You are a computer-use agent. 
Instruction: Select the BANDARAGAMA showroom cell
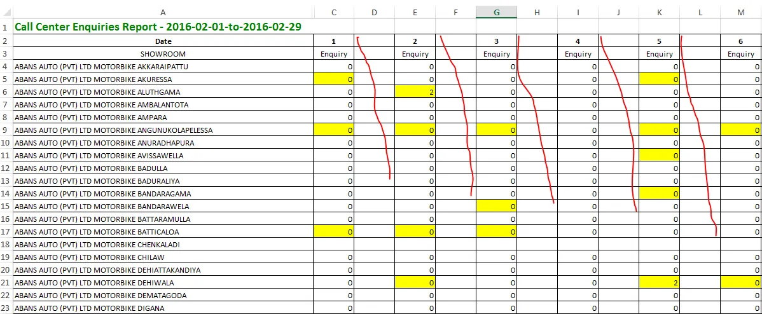tap(163, 194)
